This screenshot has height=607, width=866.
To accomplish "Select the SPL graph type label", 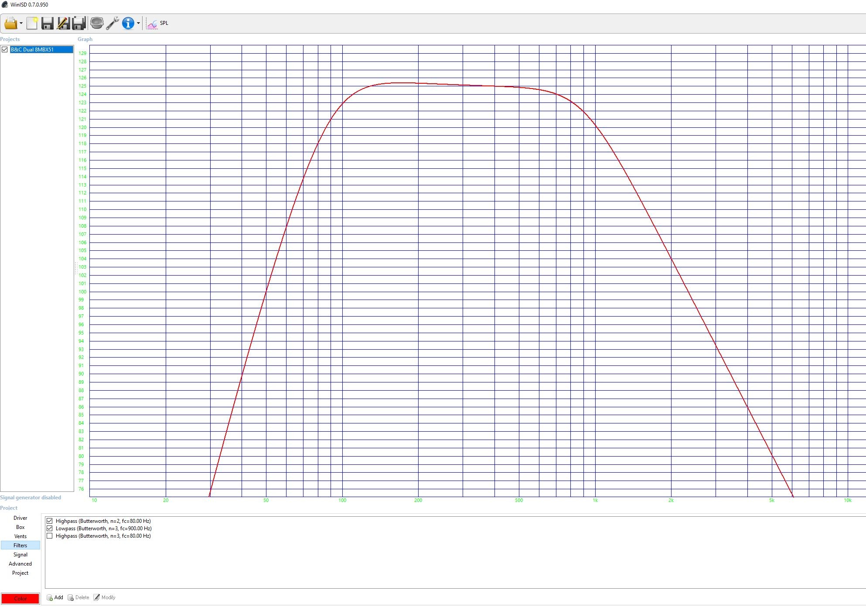I will pyautogui.click(x=164, y=23).
